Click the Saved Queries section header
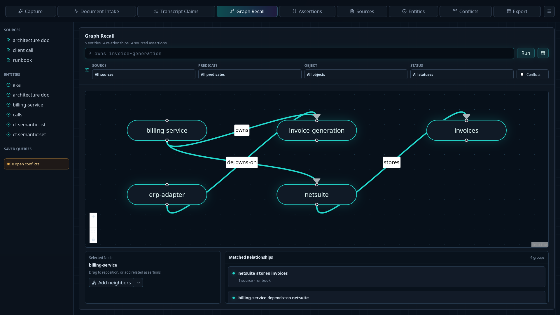 click(18, 149)
